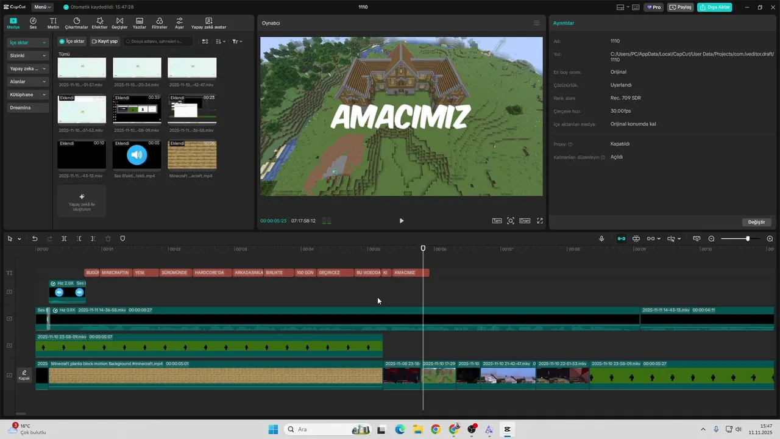Image resolution: width=780 pixels, height=439 pixels.
Task: Undo the last timeline action
Action: click(x=35, y=238)
